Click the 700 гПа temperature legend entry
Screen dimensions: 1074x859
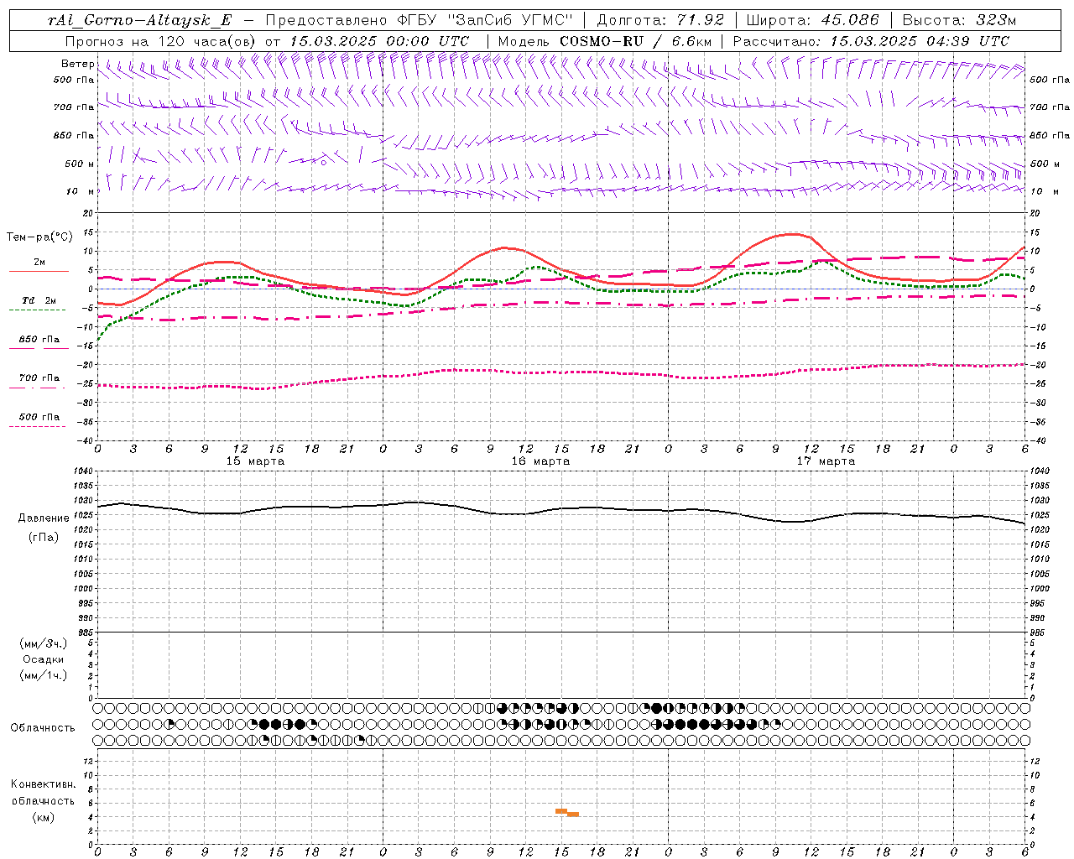coord(39,378)
